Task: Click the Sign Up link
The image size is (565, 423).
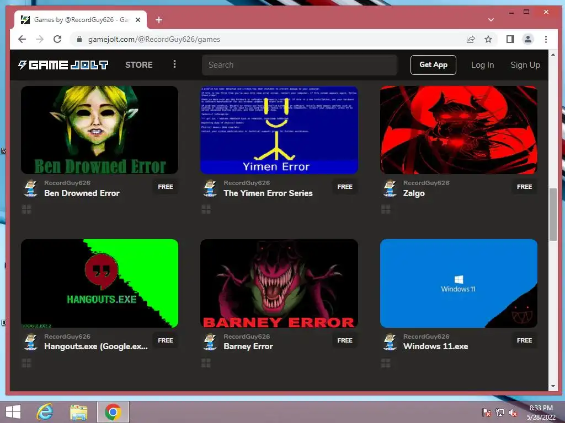Action: (x=525, y=65)
